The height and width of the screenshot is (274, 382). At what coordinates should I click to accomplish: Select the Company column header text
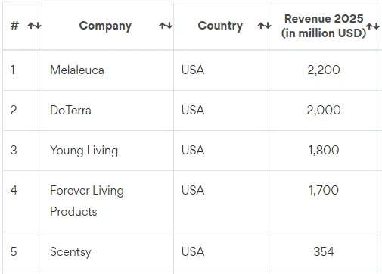[105, 26]
